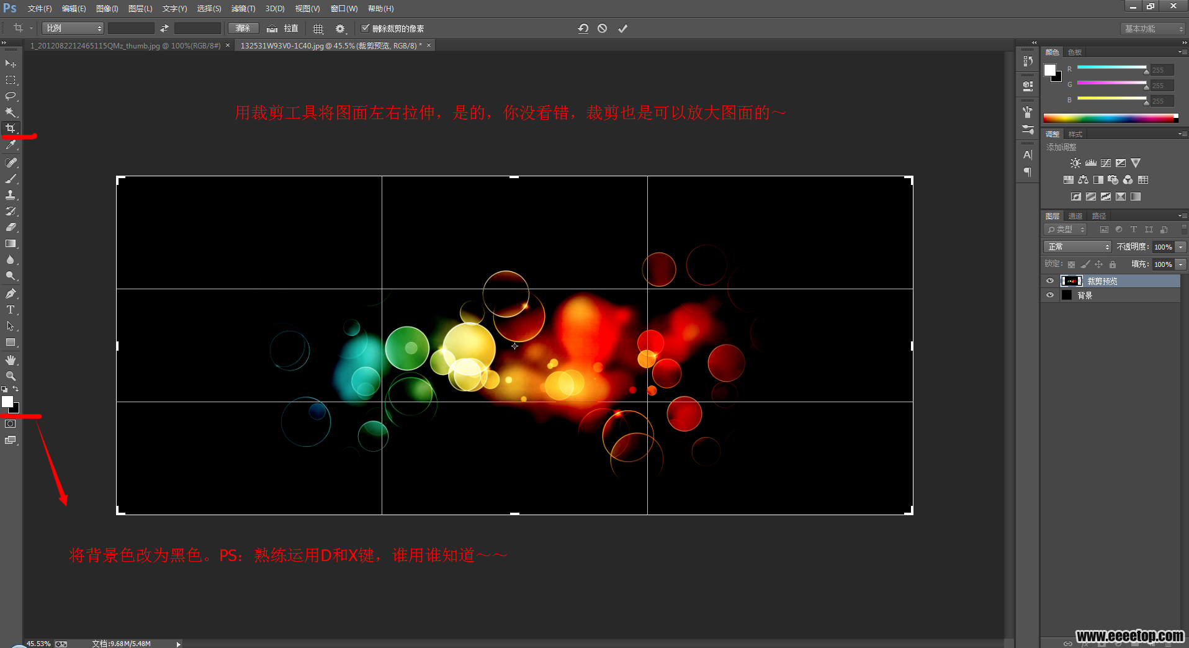Swap foreground and background colors icon
Screen dimensions: 1189x648
click(16, 389)
